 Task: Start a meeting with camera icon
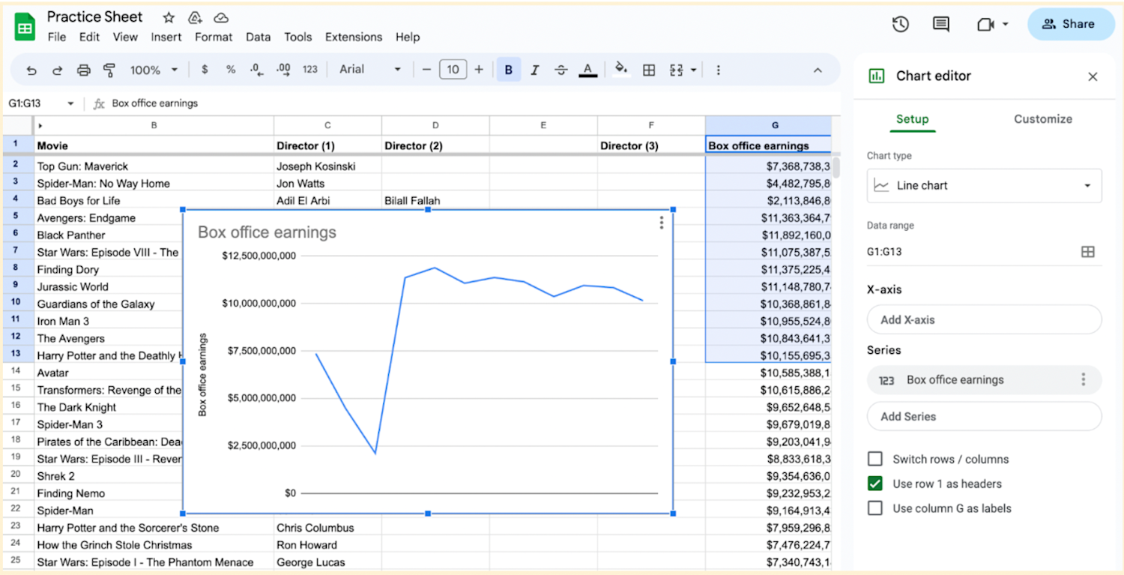point(986,24)
